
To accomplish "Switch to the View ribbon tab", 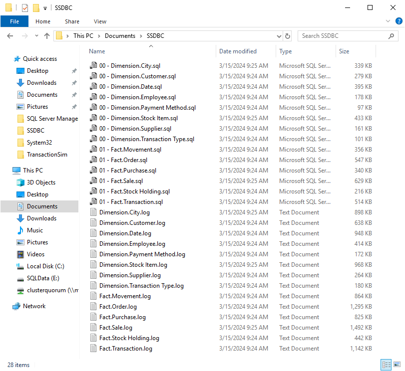I will (100, 21).
